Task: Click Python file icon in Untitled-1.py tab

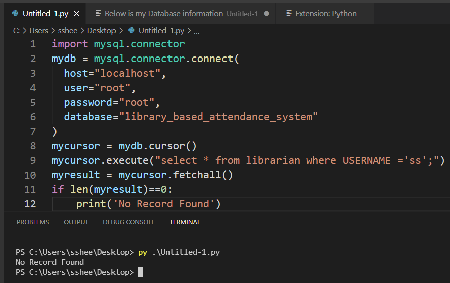Action: tap(15, 13)
